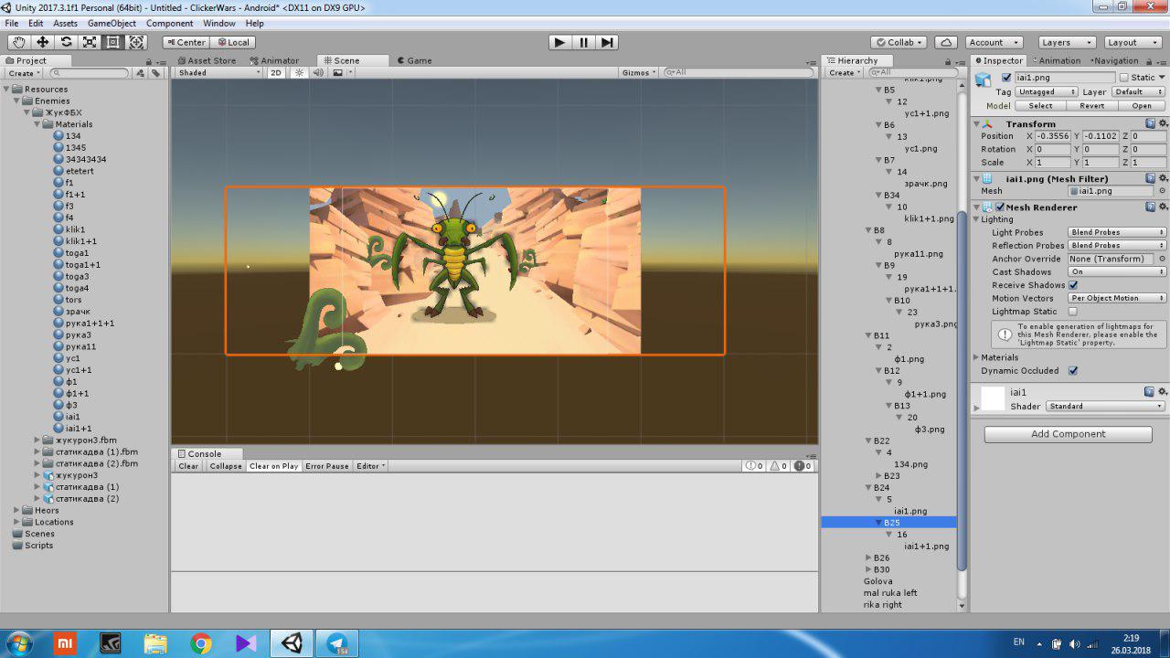Click Model Revert button
This screenshot has height=658, width=1170.
[x=1091, y=105]
